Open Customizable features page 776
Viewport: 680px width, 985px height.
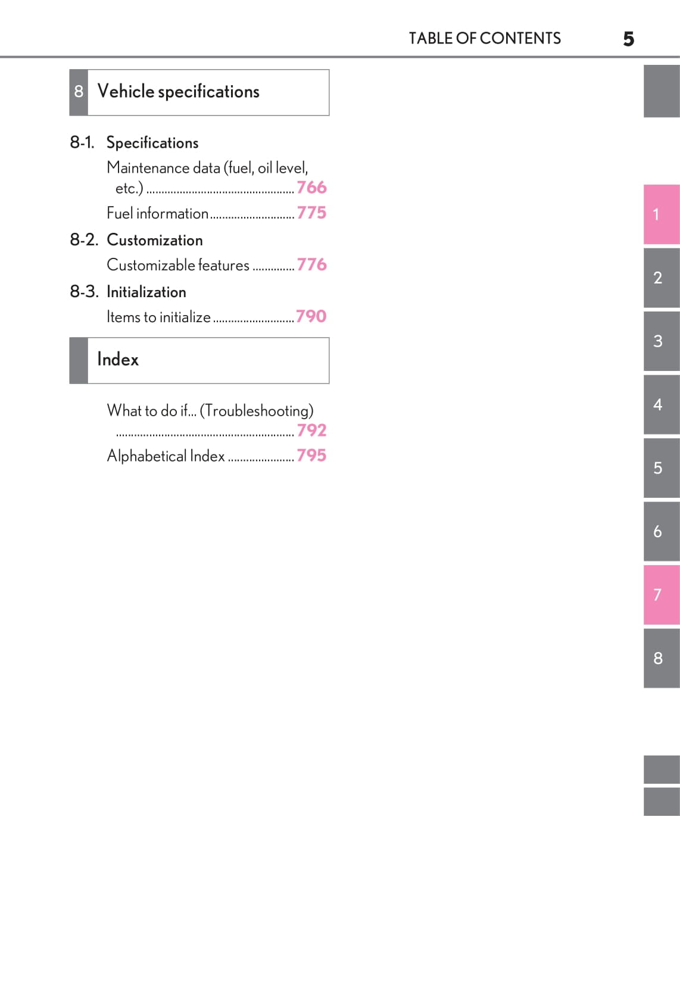click(311, 264)
